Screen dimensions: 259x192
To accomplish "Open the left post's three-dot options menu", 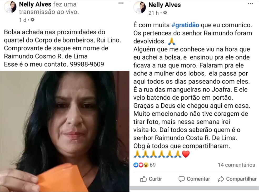I will coord(121,3).
